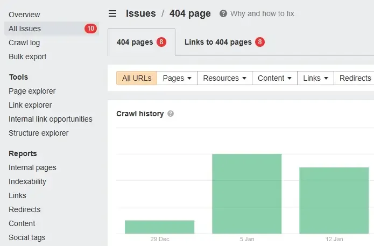Image resolution: width=374 pixels, height=246 pixels.
Task: Click the red 10 badge on All Issues
Action: [x=90, y=29]
